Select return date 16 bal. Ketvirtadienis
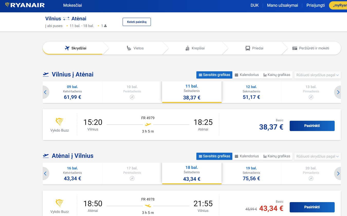This screenshot has width=347, height=216. 72,174
